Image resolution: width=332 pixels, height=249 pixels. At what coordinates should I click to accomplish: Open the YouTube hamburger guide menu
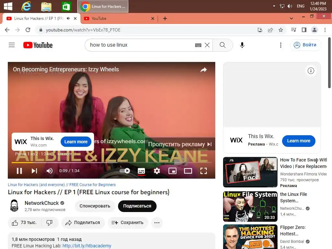pos(12,45)
